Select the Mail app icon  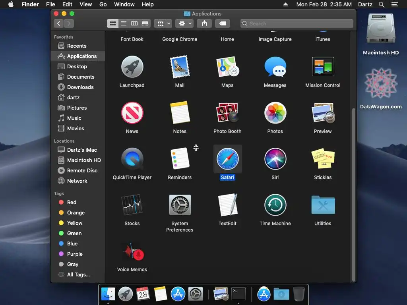pyautogui.click(x=180, y=67)
